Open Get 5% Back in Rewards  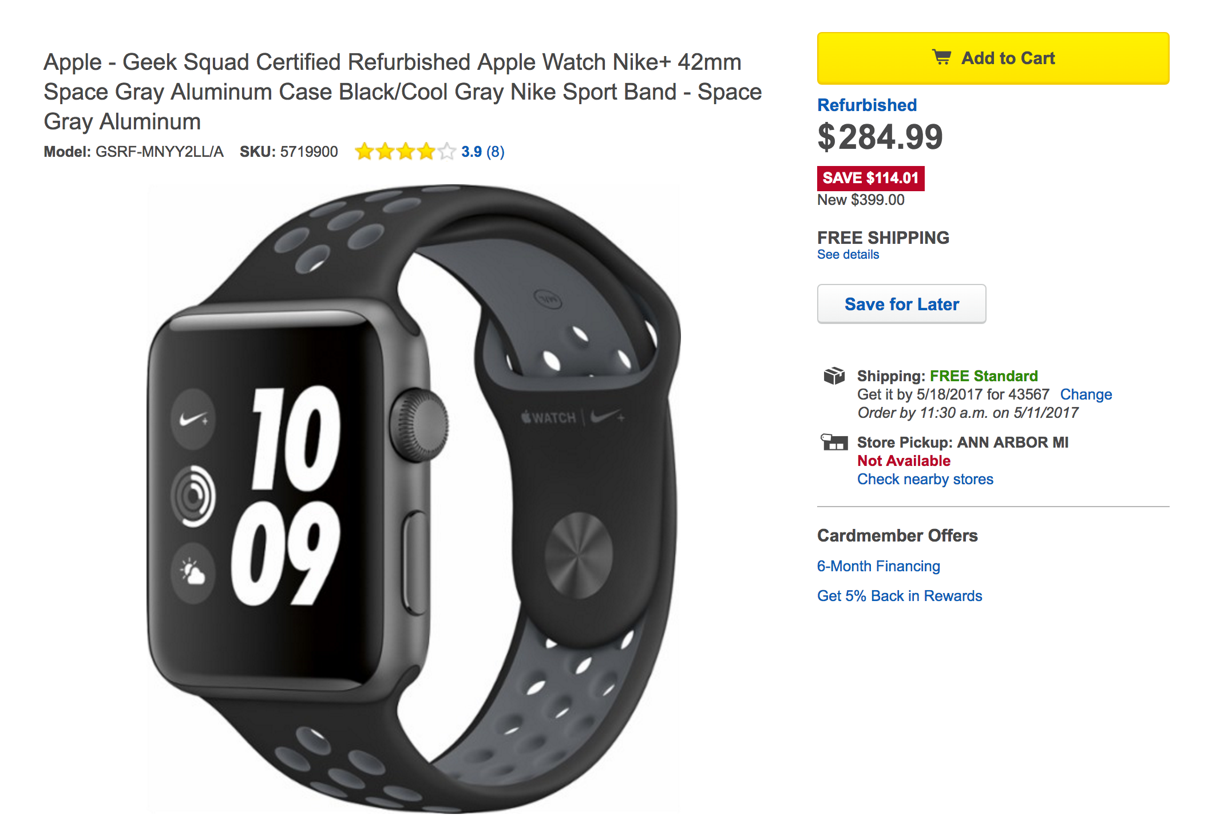coord(900,596)
